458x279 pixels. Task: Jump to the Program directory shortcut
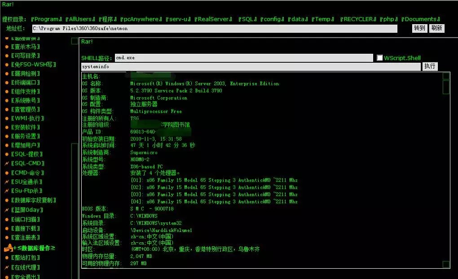tap(46, 19)
